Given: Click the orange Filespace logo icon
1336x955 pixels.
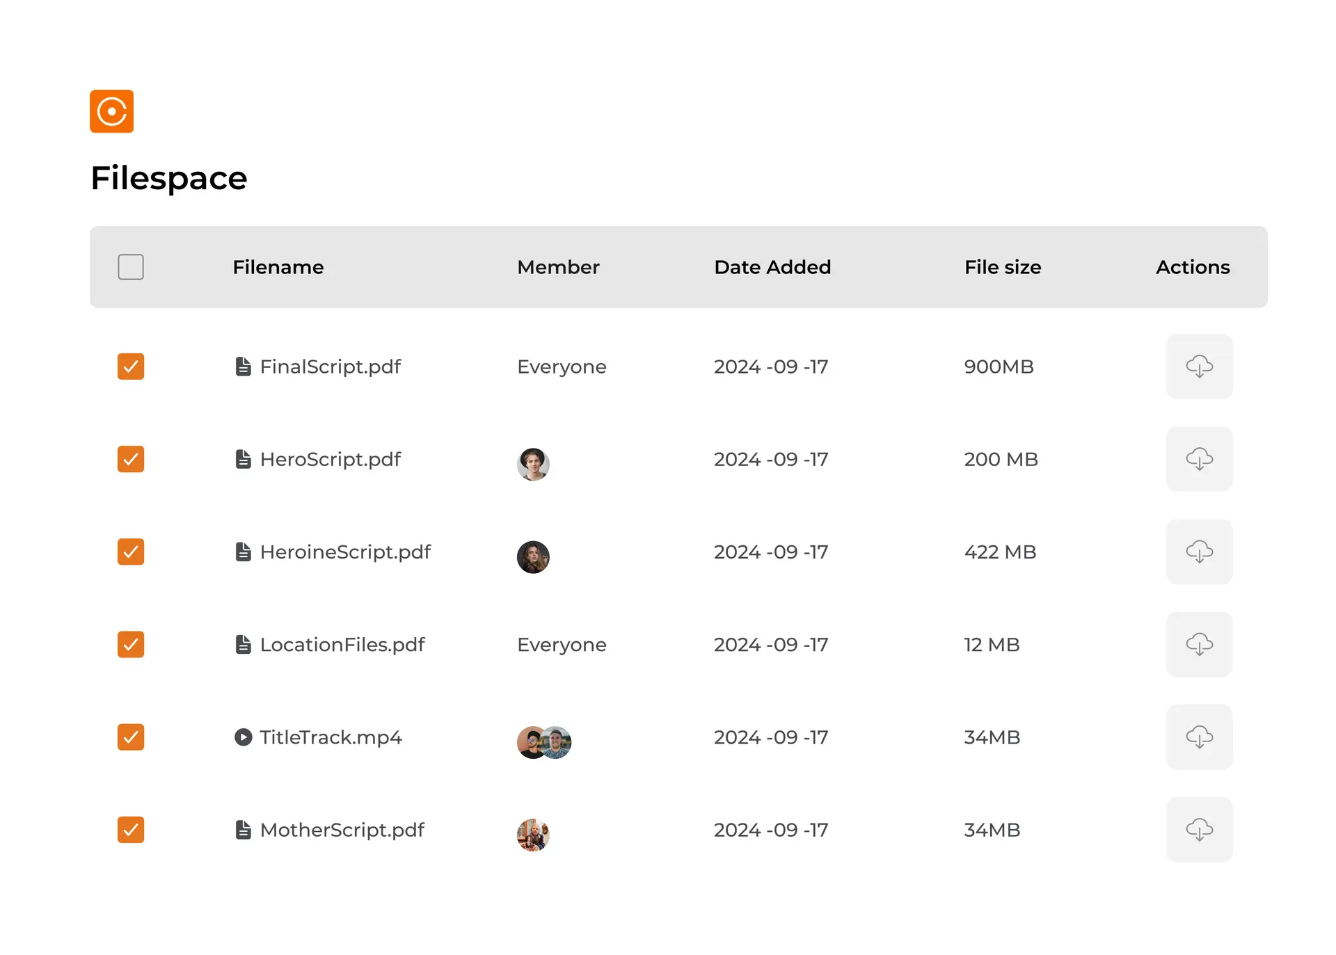Looking at the screenshot, I should click(111, 111).
